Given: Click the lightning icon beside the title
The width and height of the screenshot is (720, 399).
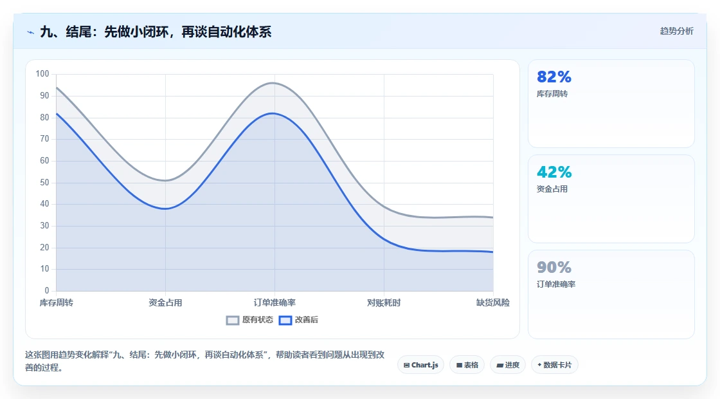Looking at the screenshot, I should point(31,32).
